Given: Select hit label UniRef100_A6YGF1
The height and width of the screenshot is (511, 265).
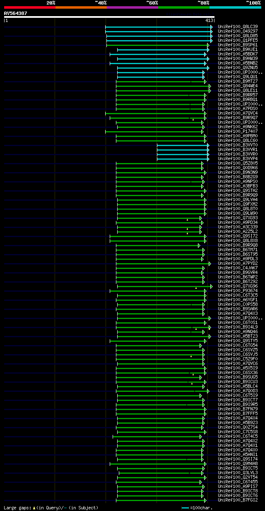Looking at the screenshot, I should click(x=238, y=300).
